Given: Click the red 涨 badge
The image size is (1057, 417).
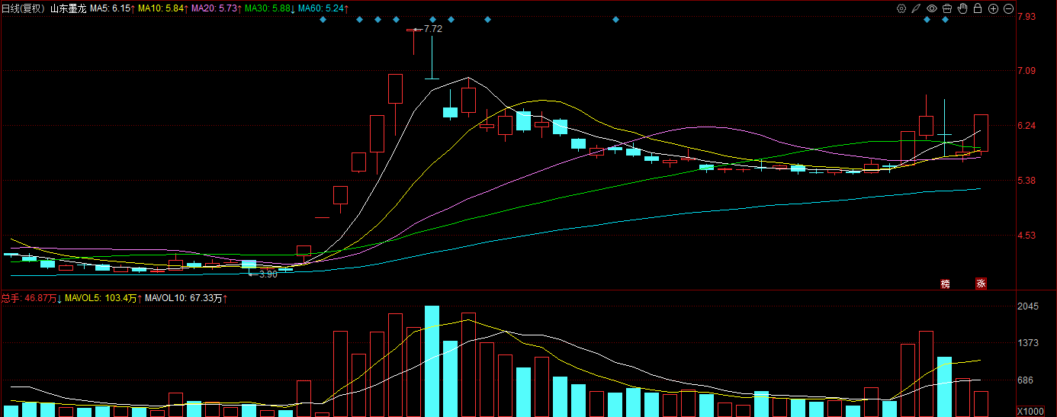Looking at the screenshot, I should [x=981, y=284].
